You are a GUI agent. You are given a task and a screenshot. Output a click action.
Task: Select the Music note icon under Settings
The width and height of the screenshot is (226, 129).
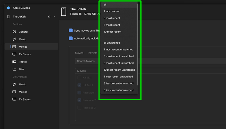click(x=14, y=39)
